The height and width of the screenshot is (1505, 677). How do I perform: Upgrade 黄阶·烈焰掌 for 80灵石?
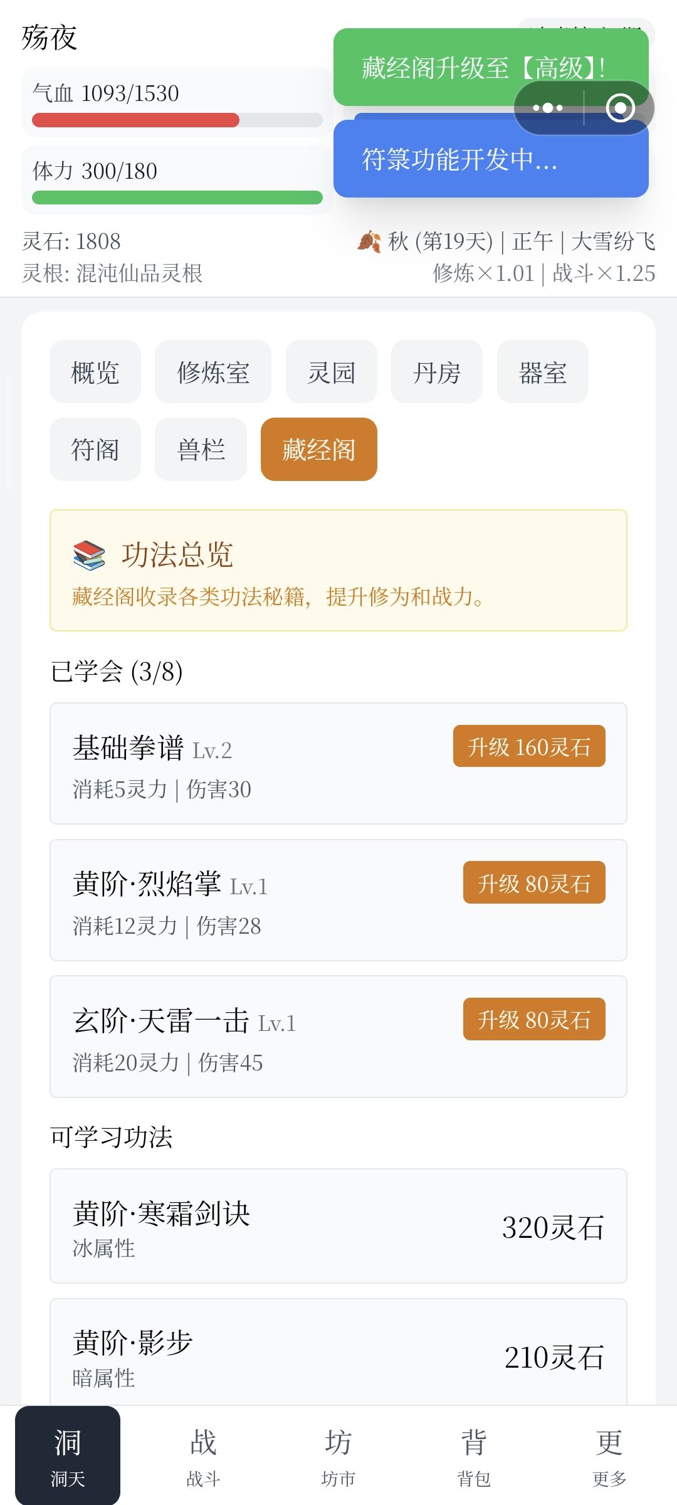pos(534,883)
